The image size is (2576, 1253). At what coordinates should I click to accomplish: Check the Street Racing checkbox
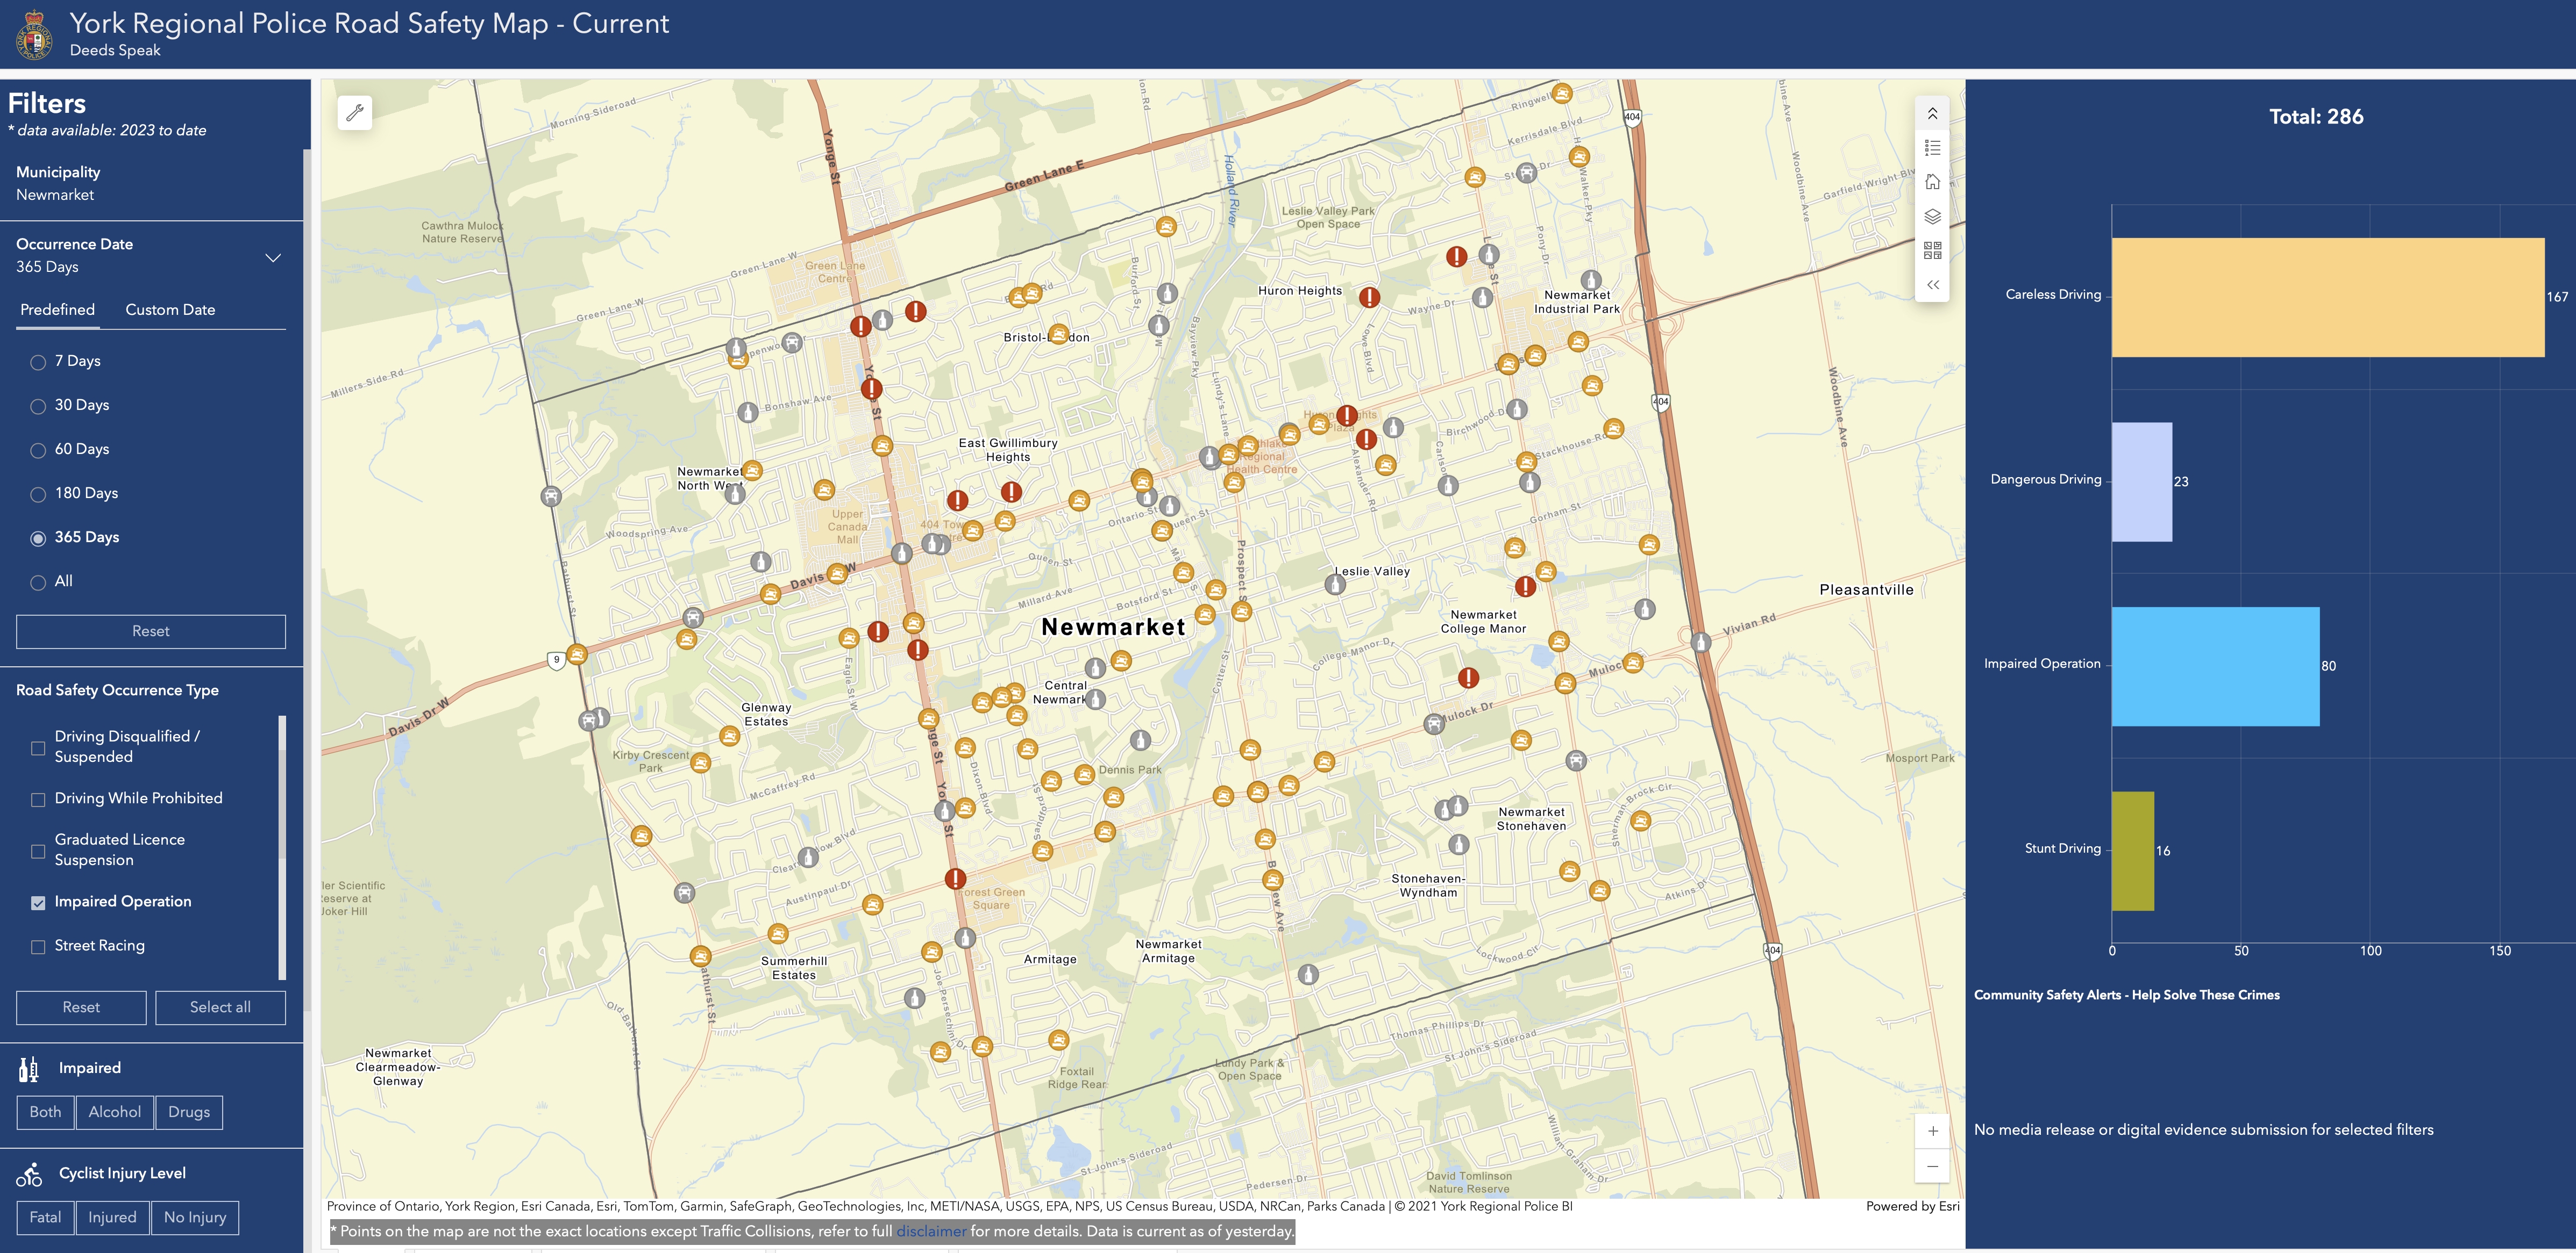(x=38, y=946)
